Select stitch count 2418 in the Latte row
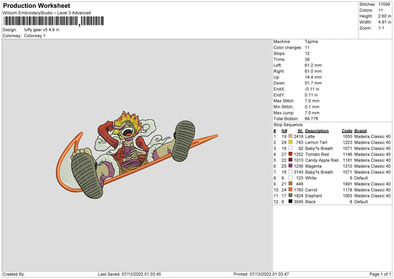Screen dimensions: 394x279 point(299,136)
